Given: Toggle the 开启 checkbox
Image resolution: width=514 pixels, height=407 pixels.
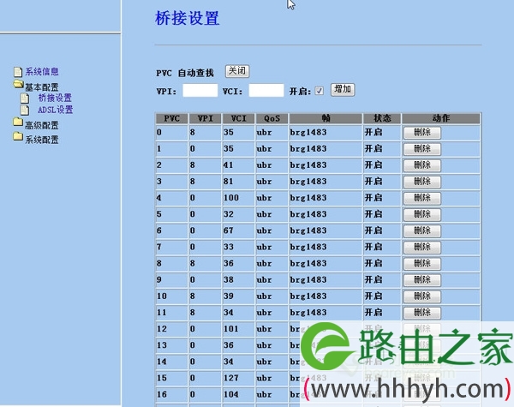Looking at the screenshot, I should [x=319, y=91].
